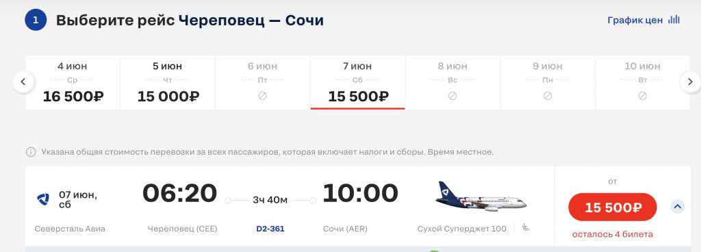Screen dimensions: 701x252
Task: Click the 9 июн Monday date cell
Action: coord(548,83)
